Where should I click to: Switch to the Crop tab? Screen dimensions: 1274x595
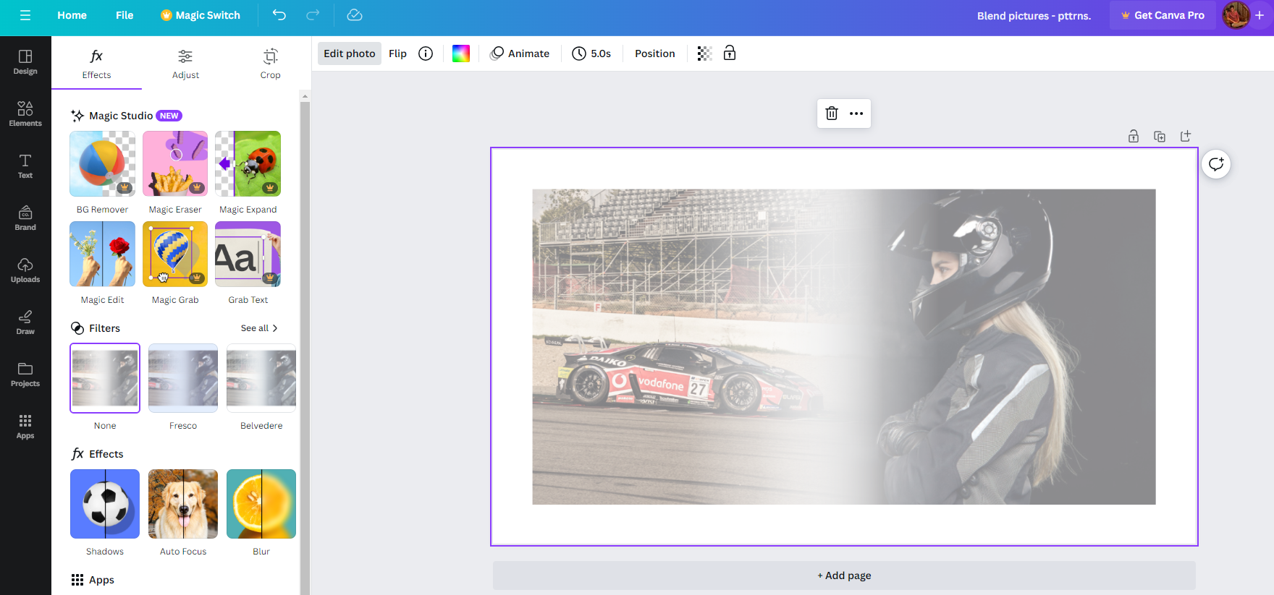click(x=270, y=64)
